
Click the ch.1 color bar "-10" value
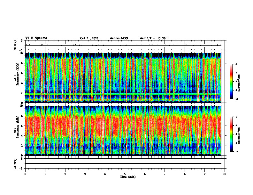236,99
